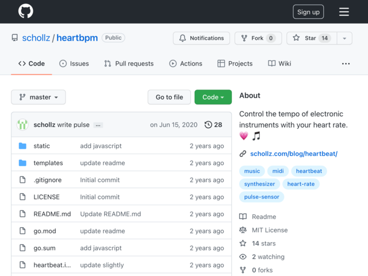Select the heart-rate topic tag
Screen dimensions: 368x276
coord(301,184)
